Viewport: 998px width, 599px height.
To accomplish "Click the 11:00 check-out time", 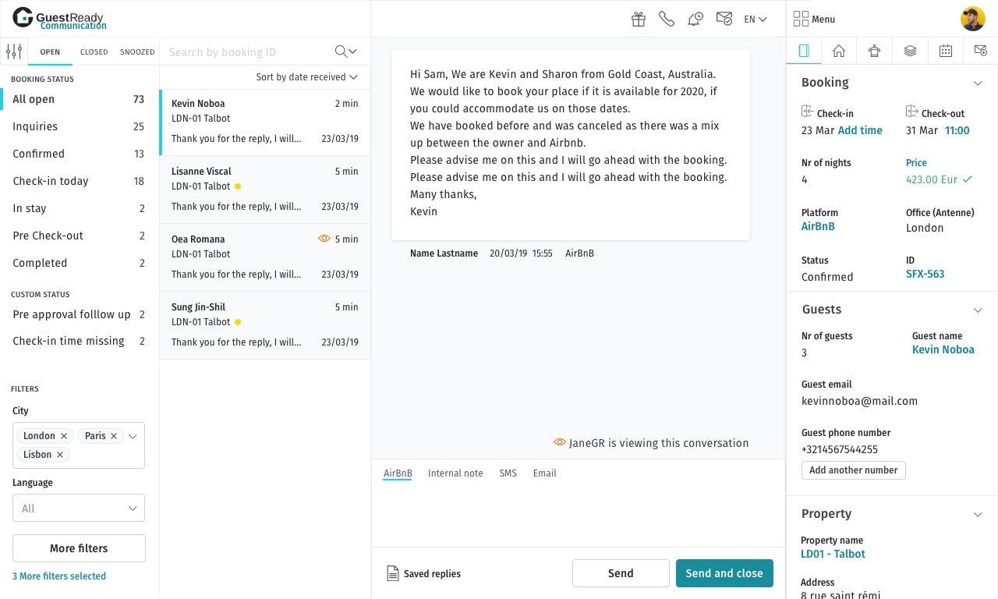I will coord(957,130).
